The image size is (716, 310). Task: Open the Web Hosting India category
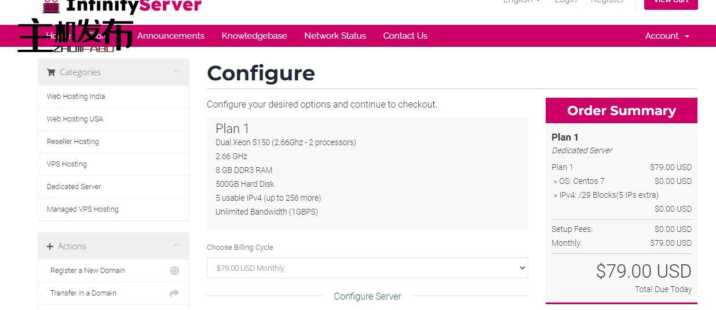76,97
